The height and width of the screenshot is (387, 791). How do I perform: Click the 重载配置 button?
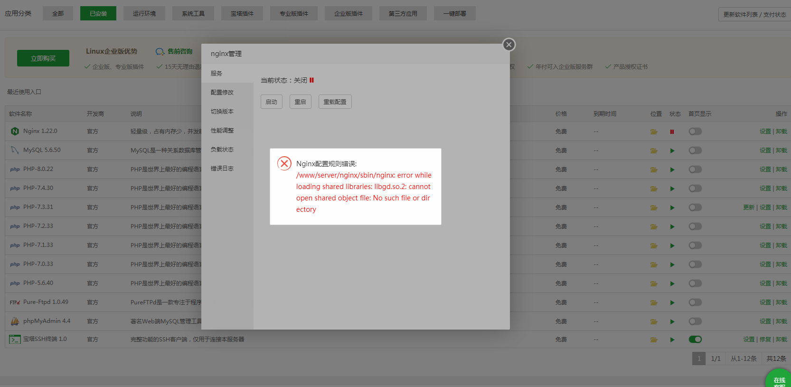335,102
